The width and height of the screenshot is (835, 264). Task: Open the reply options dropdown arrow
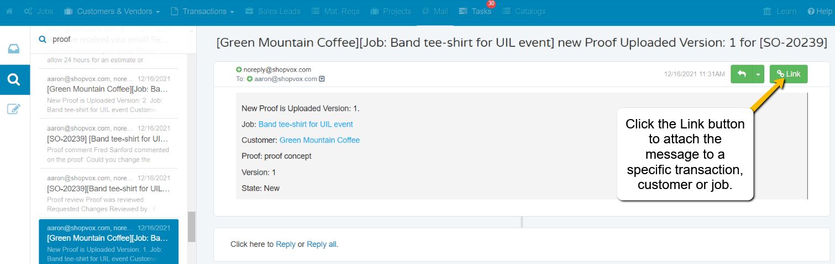tap(758, 74)
